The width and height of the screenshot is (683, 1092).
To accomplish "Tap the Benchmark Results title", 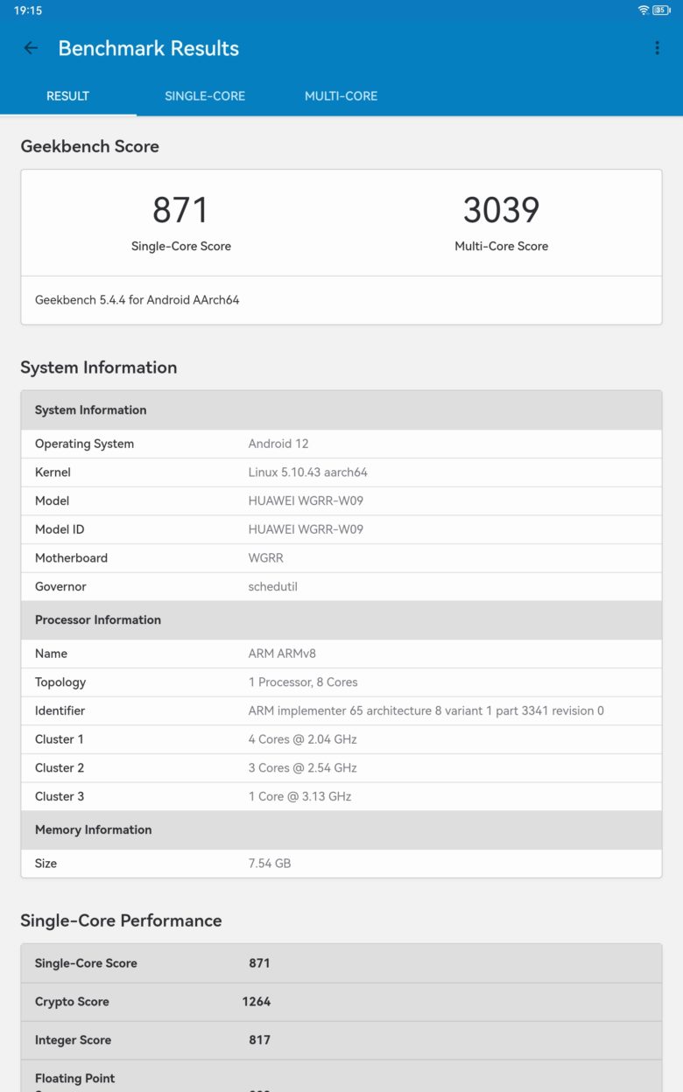I will (x=149, y=48).
